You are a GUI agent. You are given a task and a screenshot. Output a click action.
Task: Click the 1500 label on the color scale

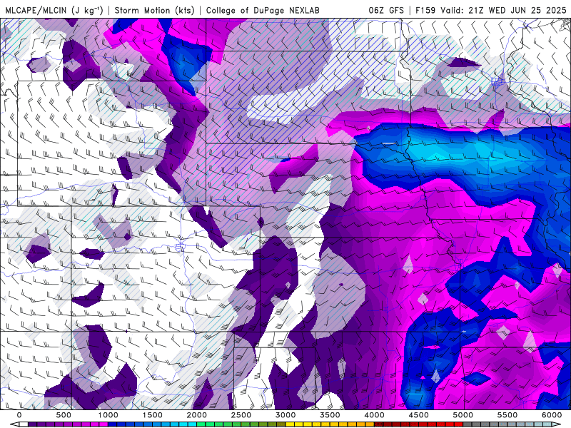(x=152, y=415)
